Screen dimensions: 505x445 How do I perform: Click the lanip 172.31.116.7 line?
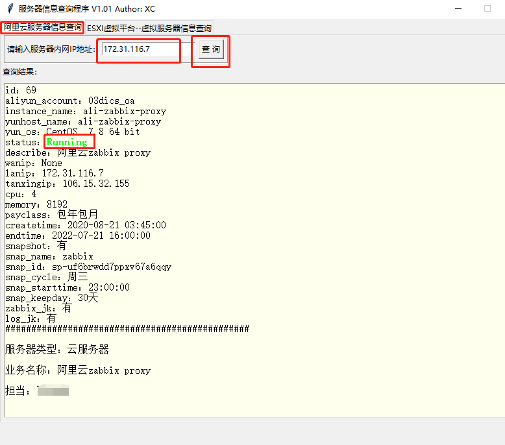tap(55, 173)
